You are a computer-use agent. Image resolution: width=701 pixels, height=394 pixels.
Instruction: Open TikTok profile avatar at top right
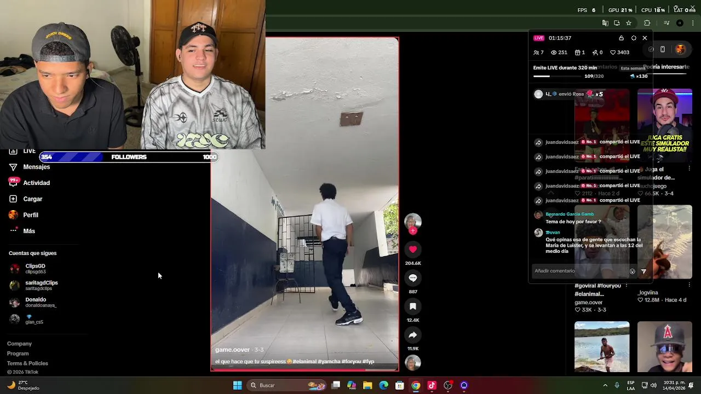(680, 49)
